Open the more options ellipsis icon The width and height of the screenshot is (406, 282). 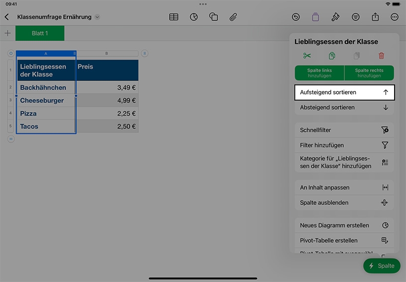(x=395, y=17)
